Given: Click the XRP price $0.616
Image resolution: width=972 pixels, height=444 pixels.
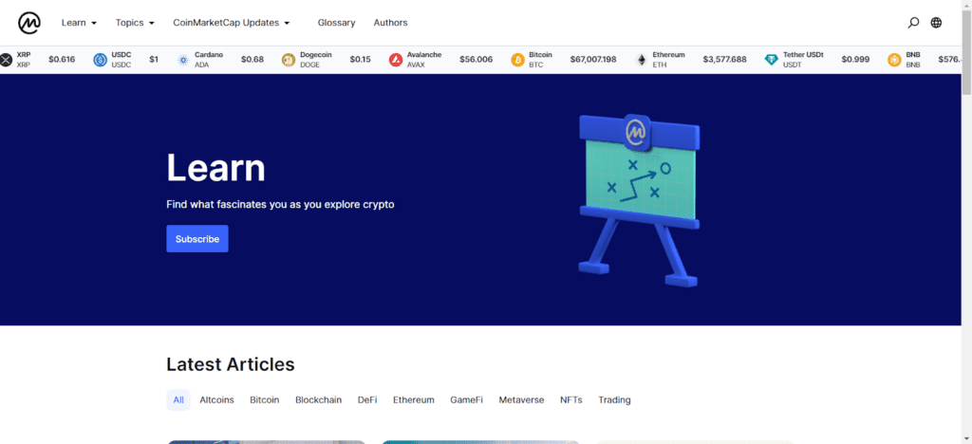Looking at the screenshot, I should [x=62, y=60].
